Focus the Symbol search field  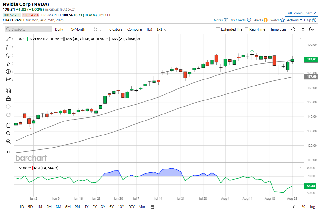click(x=29, y=29)
